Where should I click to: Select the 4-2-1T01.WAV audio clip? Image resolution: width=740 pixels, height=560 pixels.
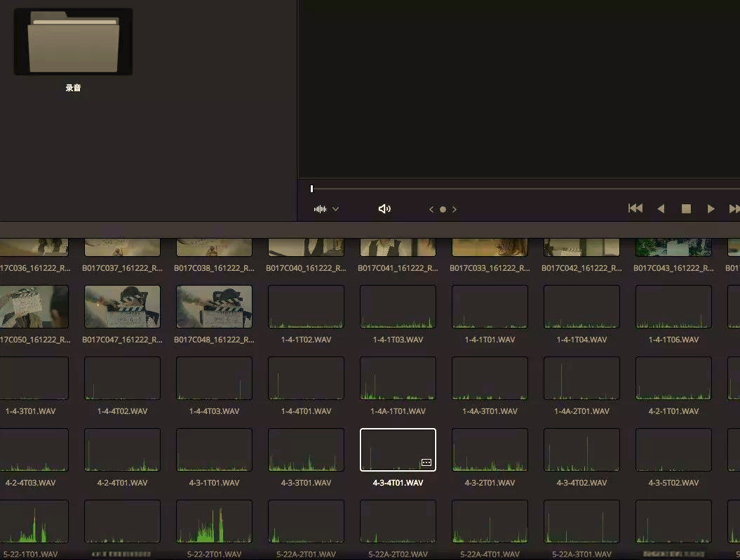point(673,378)
